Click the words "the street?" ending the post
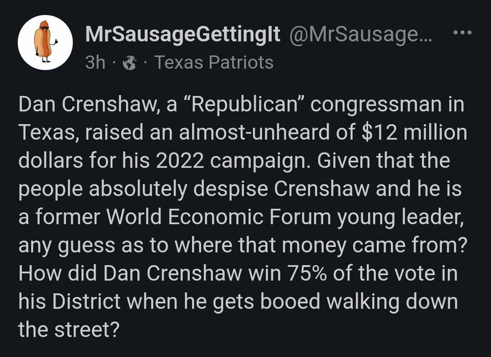 tap(69, 330)
